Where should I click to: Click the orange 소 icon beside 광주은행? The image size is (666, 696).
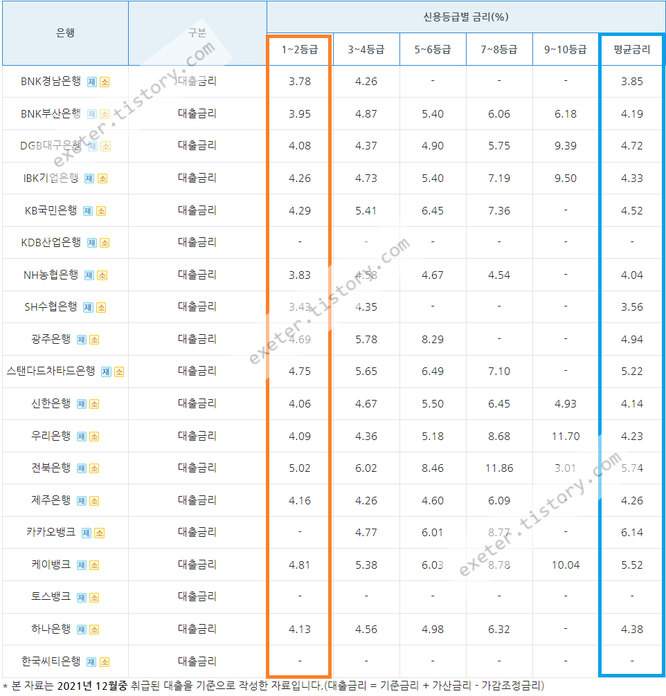(x=94, y=340)
